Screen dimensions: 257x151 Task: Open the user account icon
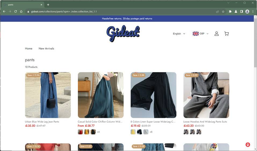point(216,34)
